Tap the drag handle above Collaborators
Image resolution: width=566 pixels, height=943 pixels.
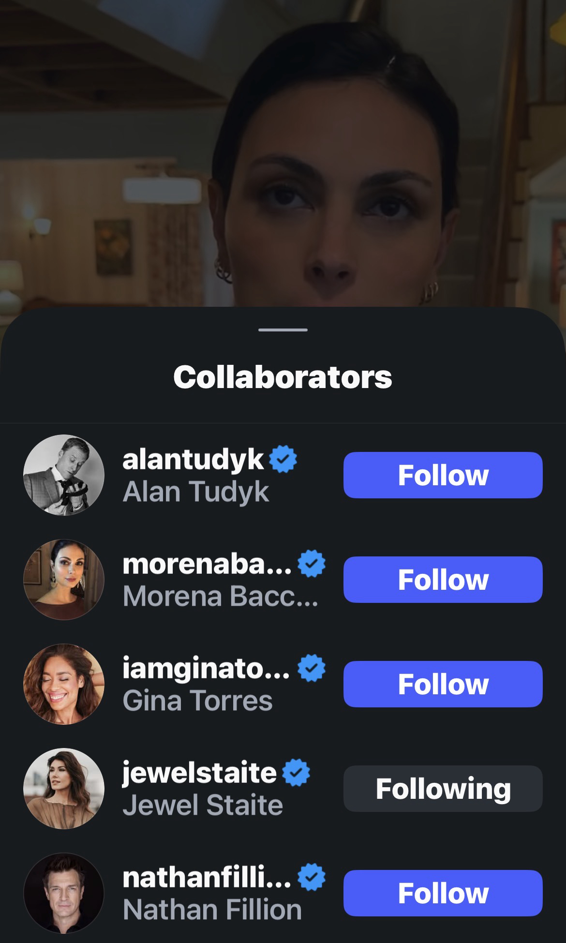coord(283,330)
